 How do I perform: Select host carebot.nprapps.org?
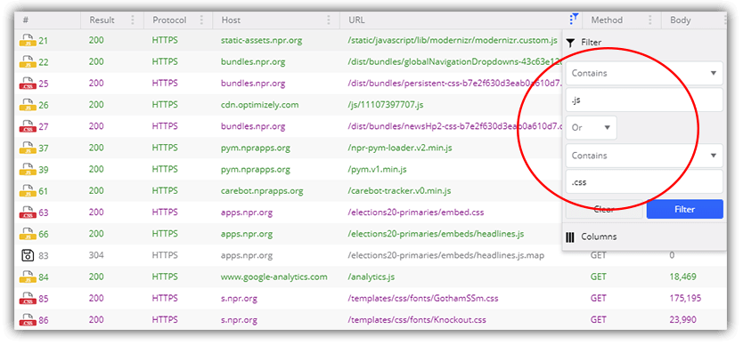(262, 190)
